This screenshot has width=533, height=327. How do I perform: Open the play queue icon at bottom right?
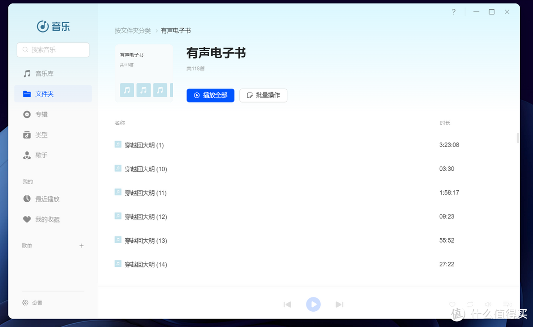pyautogui.click(x=507, y=304)
